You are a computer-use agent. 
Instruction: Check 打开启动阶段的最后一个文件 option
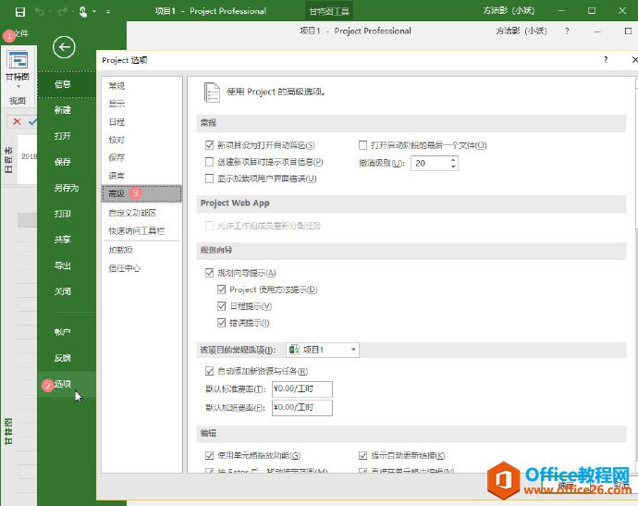pyautogui.click(x=363, y=145)
